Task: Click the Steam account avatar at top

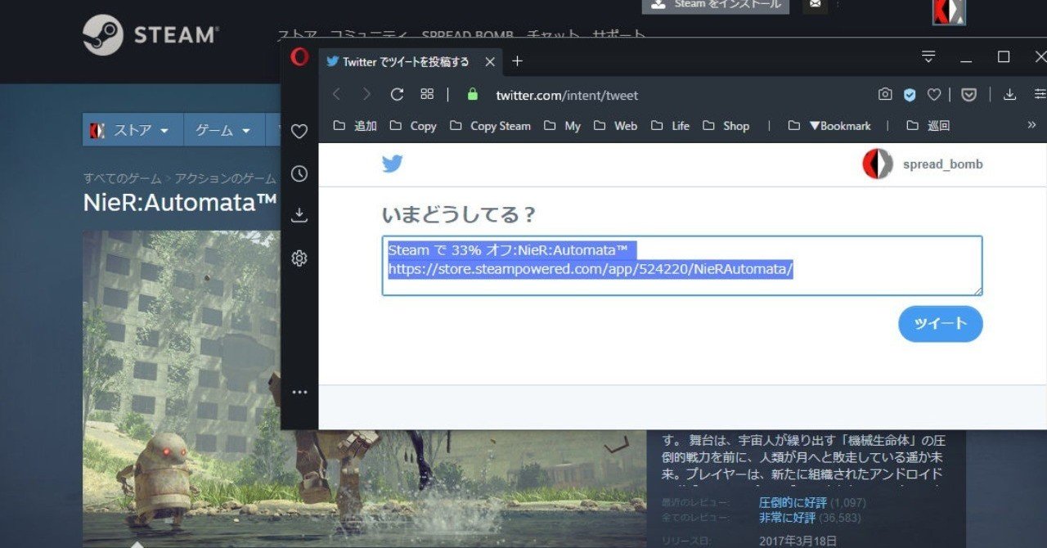Action: coord(949,11)
